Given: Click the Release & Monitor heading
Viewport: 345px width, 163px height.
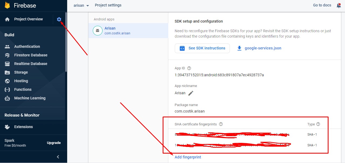Looking at the screenshot, I should (x=22, y=115).
